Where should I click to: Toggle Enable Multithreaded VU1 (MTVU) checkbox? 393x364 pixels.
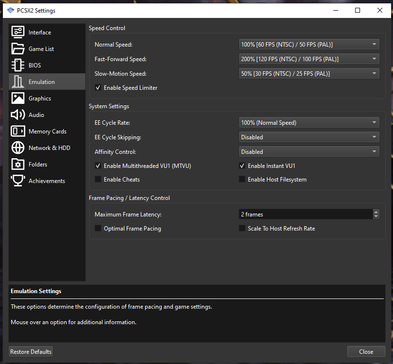pos(98,166)
